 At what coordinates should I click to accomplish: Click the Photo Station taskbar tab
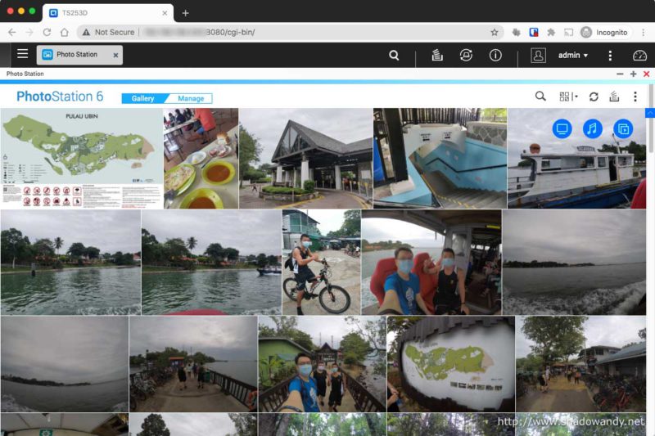tap(76, 55)
